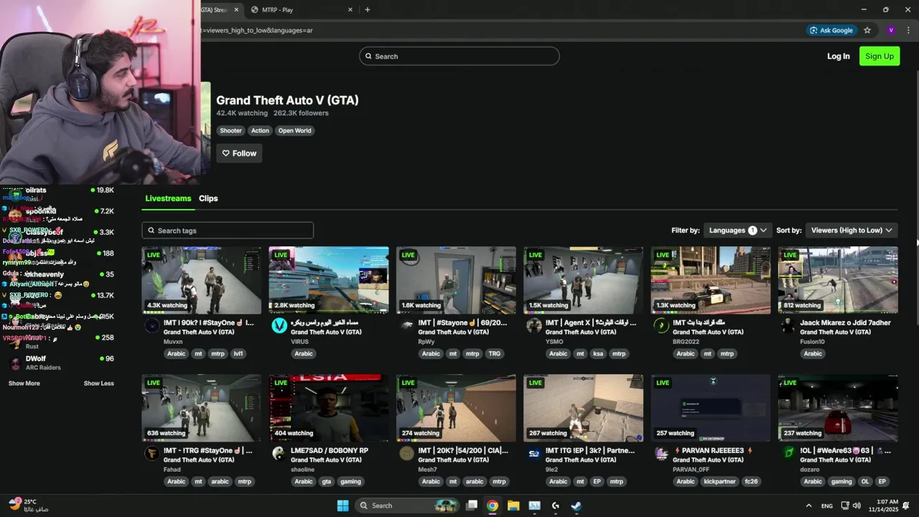
Task: Open Fusion10 channel avatar icon
Action: [789, 326]
